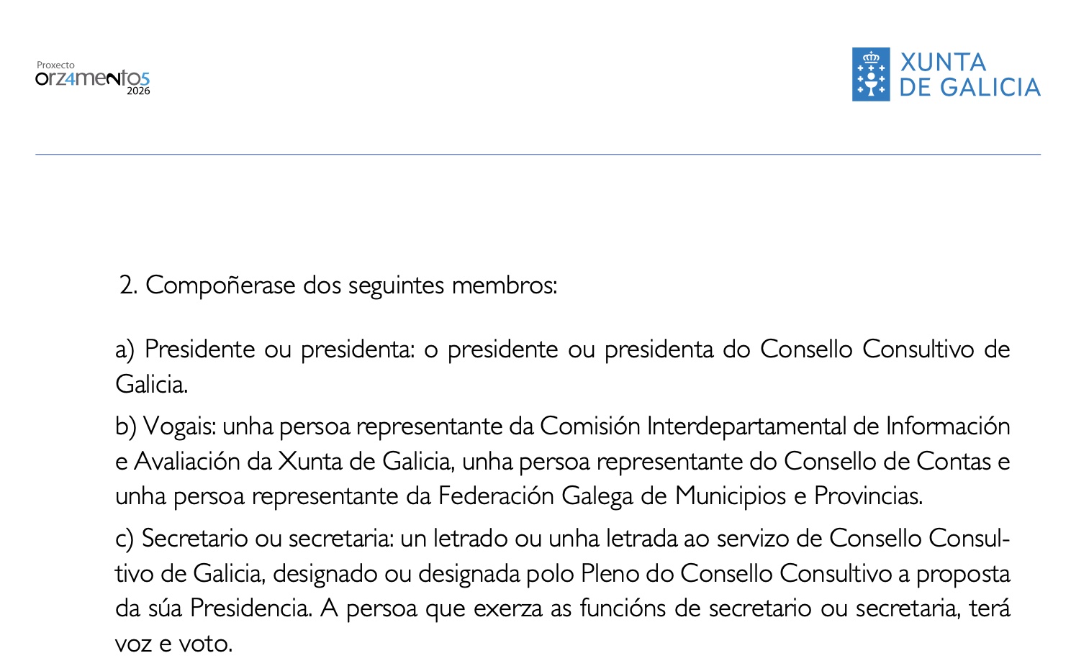Click "Federación Galega de Municipios e Provincias" text

click(x=680, y=496)
